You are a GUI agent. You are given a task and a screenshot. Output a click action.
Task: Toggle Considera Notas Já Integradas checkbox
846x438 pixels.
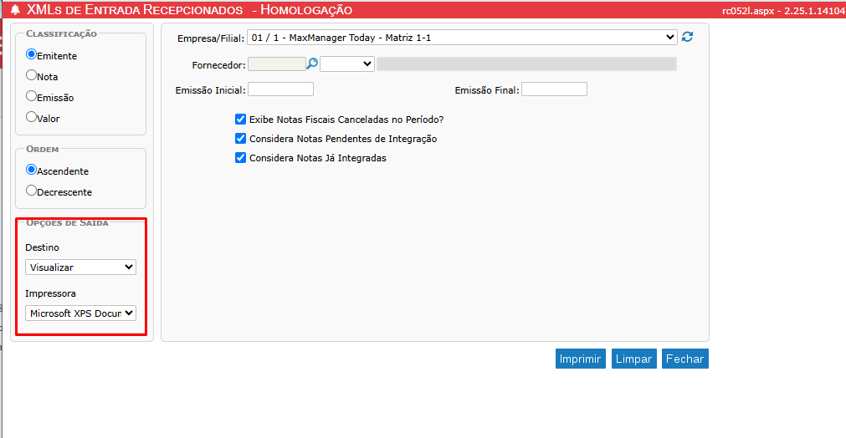point(241,157)
